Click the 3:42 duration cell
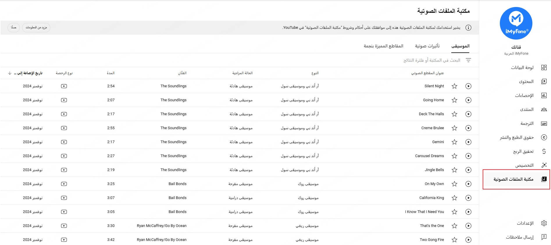The width and height of the screenshot is (551, 245). pos(111,240)
